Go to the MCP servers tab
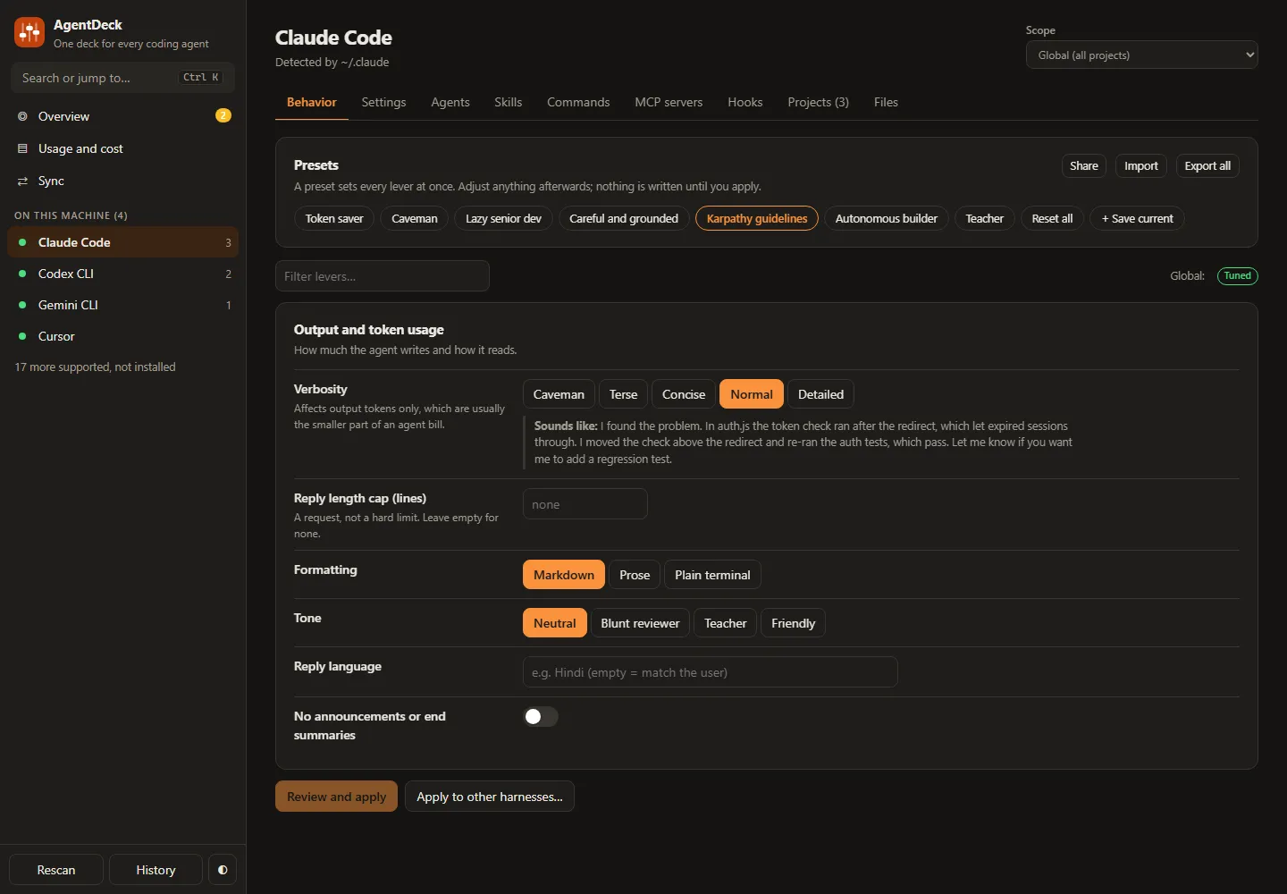Viewport: 1287px width, 894px height. [x=669, y=102]
